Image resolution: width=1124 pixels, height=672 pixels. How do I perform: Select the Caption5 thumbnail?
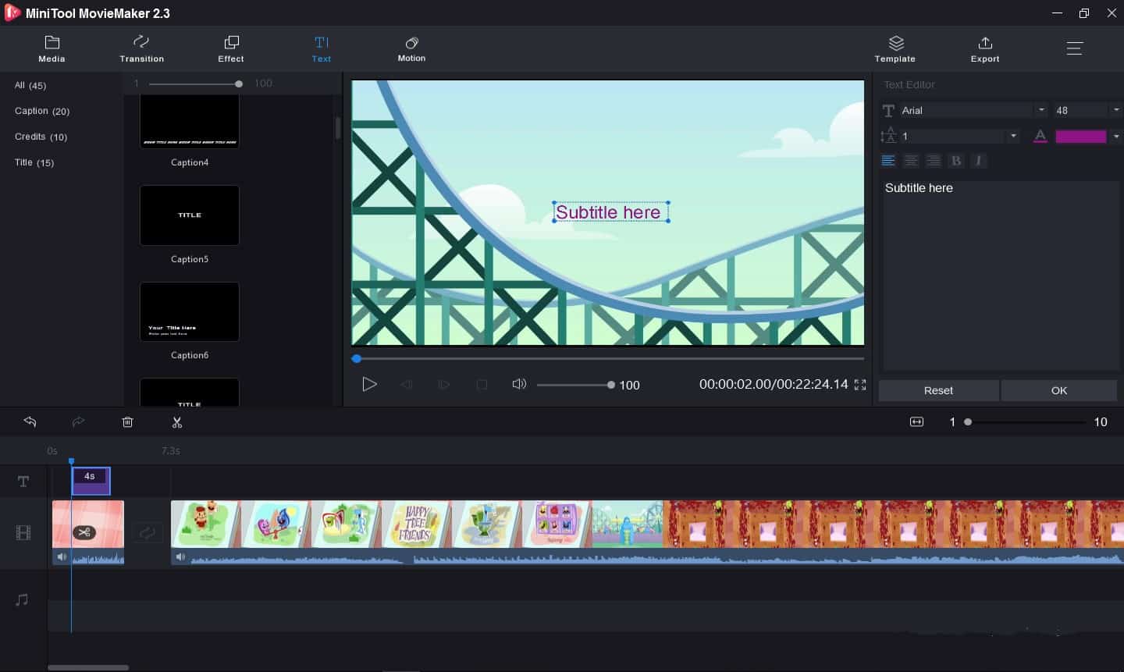pos(190,215)
